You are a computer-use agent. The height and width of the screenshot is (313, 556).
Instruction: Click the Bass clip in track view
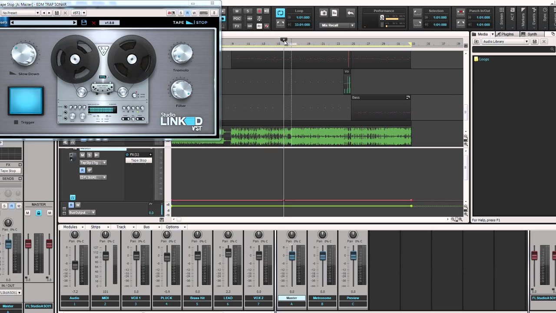(381, 108)
